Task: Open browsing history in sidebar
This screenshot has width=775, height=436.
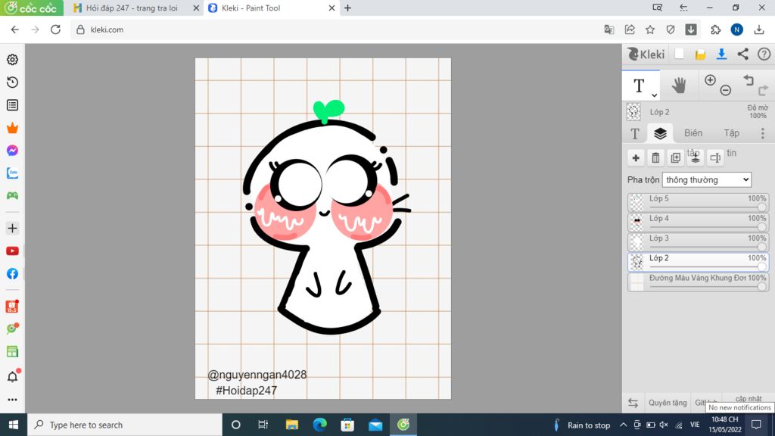Action: (12, 82)
